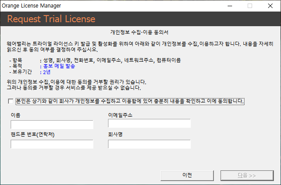Click the 이름 field label
Image resolution: width=281 pixels, height=185 pixels.
(x=15, y=115)
